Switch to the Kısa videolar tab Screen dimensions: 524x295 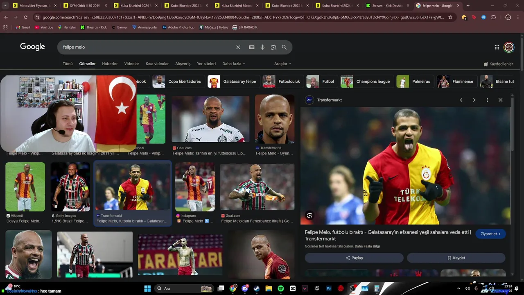point(157,64)
